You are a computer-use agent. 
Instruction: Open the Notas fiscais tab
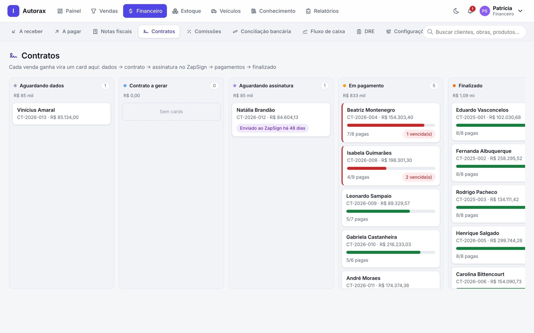pyautogui.click(x=112, y=31)
